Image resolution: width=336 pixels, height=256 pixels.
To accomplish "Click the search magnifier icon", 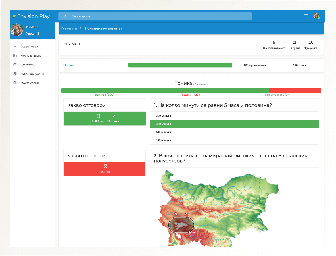I will click(x=65, y=16).
